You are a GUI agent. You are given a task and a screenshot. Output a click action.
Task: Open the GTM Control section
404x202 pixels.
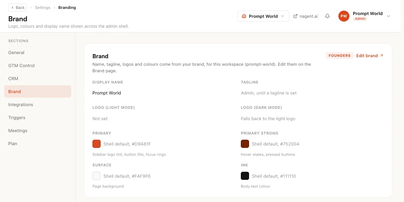click(x=38, y=65)
